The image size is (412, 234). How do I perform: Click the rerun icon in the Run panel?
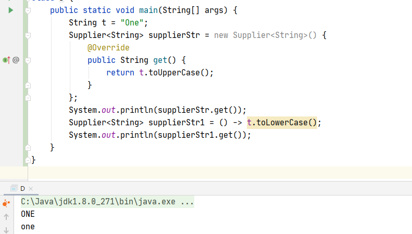coord(6,203)
